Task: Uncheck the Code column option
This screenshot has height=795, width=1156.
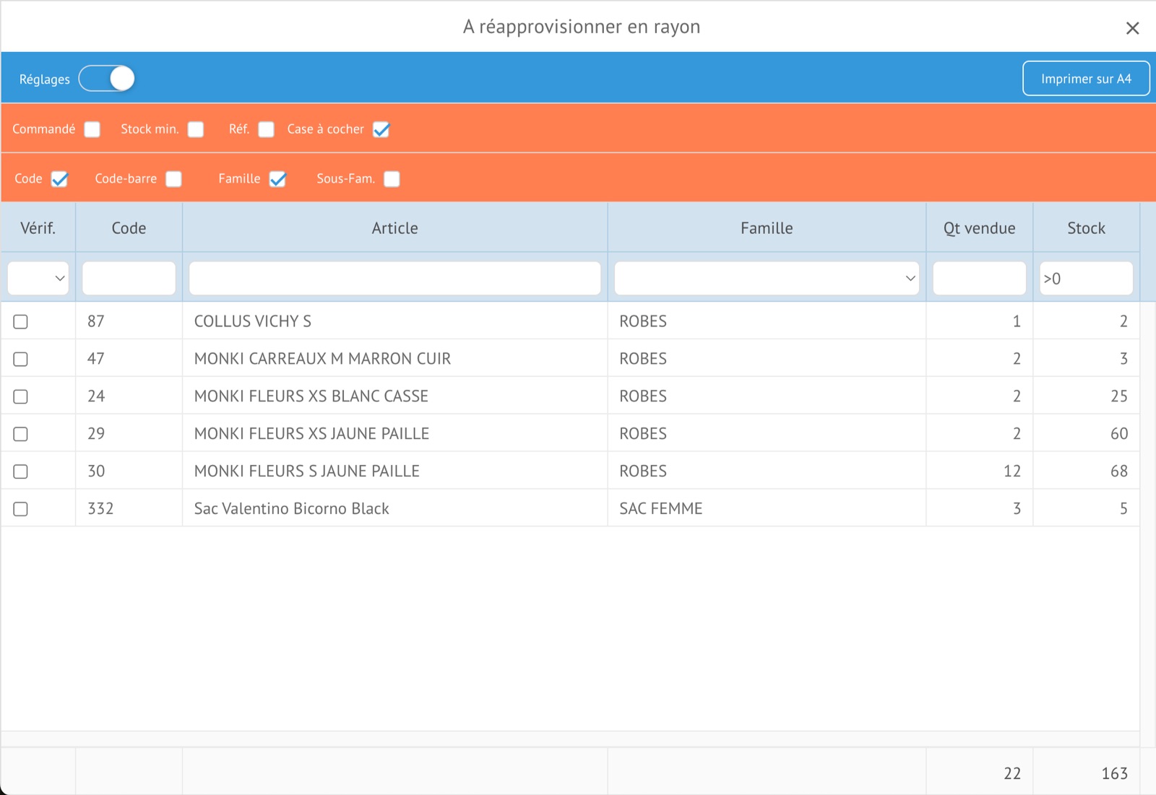Action: coord(59,179)
